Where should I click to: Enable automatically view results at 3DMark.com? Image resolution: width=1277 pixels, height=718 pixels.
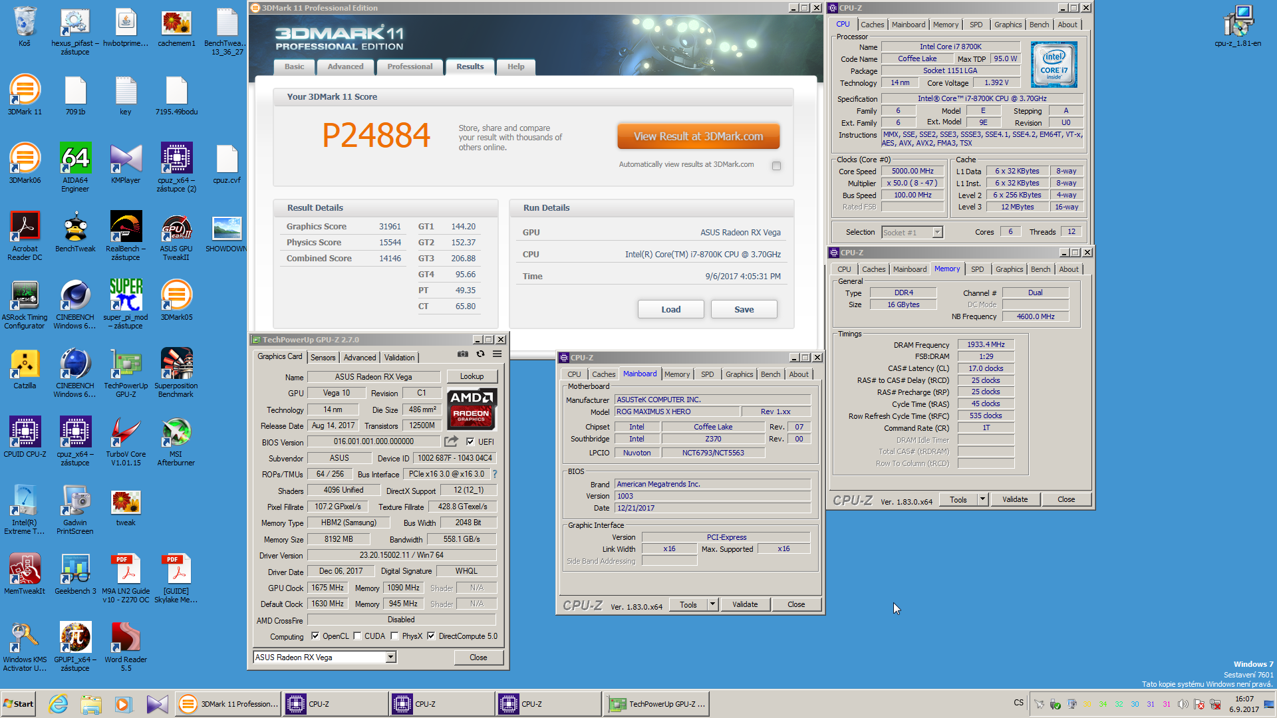pyautogui.click(x=776, y=166)
